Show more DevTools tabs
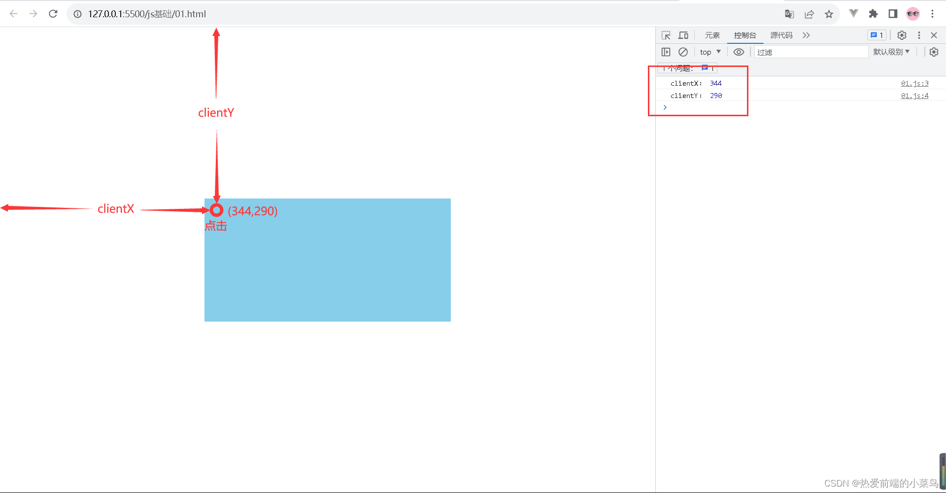This screenshot has width=946, height=493. click(806, 35)
